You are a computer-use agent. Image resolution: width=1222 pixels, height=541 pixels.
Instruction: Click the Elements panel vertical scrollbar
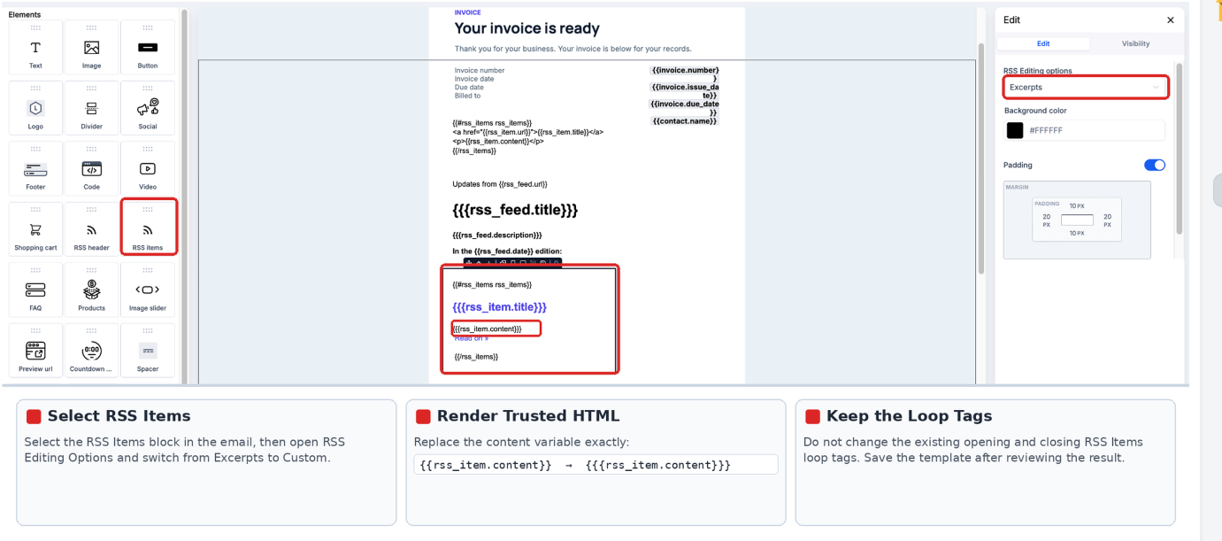tap(184, 197)
